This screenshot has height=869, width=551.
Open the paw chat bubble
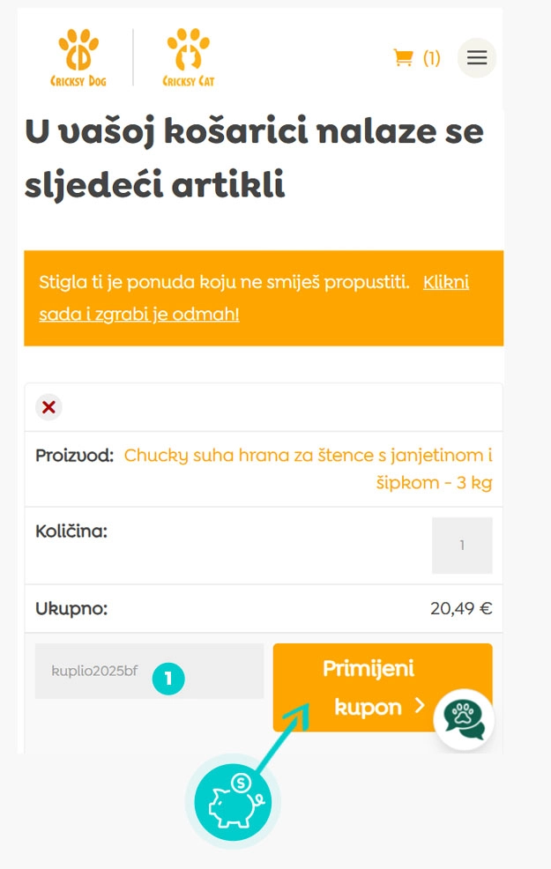(x=464, y=719)
